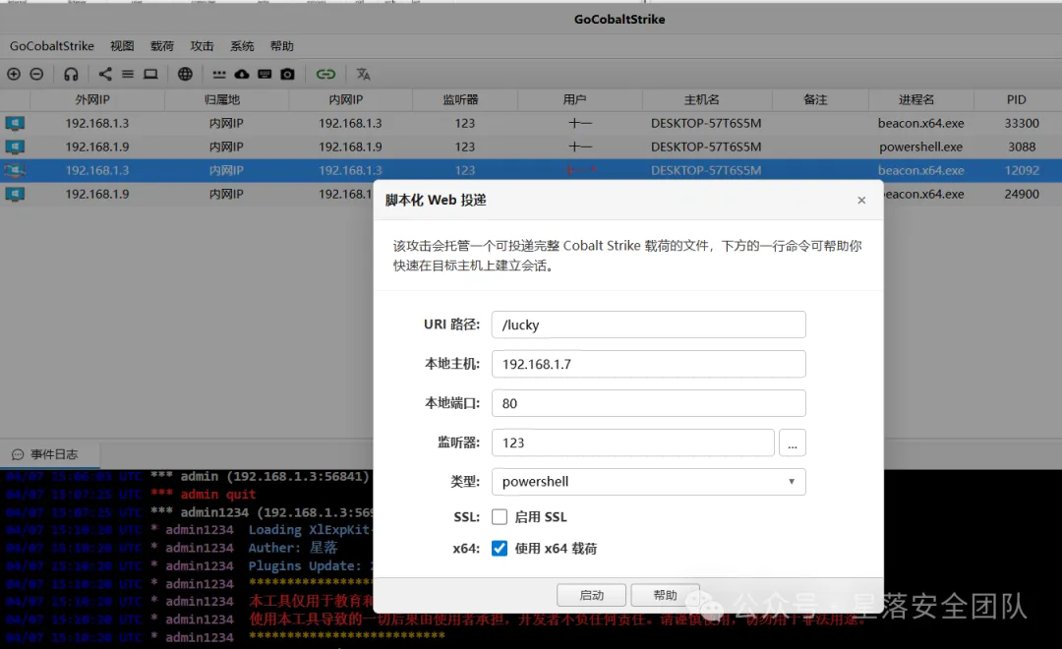The width and height of the screenshot is (1062, 649).
Task: Click the minus disconnect icon in toolbar
Action: (x=36, y=74)
